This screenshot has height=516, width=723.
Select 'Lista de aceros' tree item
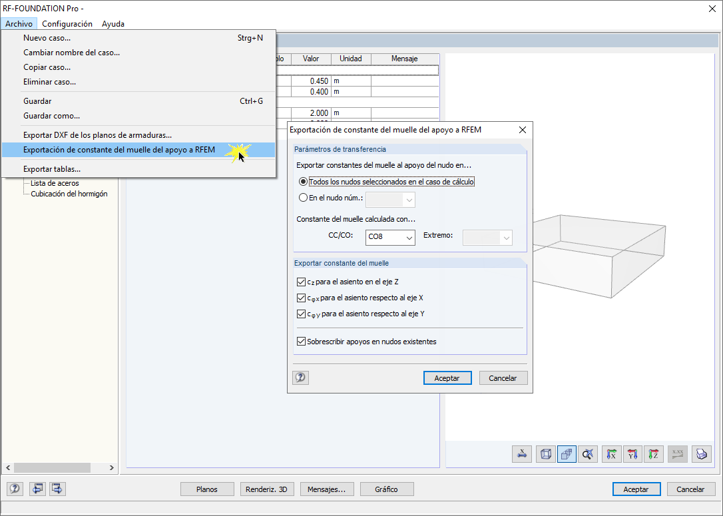[55, 183]
